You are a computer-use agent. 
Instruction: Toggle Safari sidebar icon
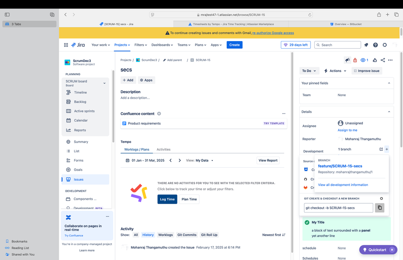pos(7,14)
